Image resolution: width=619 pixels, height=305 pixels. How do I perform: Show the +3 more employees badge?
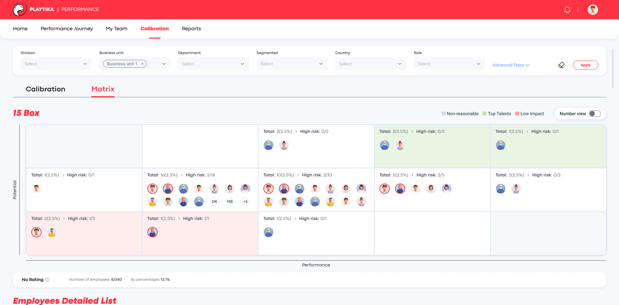coord(245,202)
